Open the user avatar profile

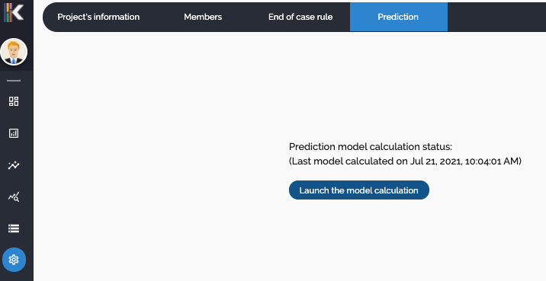tap(14, 52)
